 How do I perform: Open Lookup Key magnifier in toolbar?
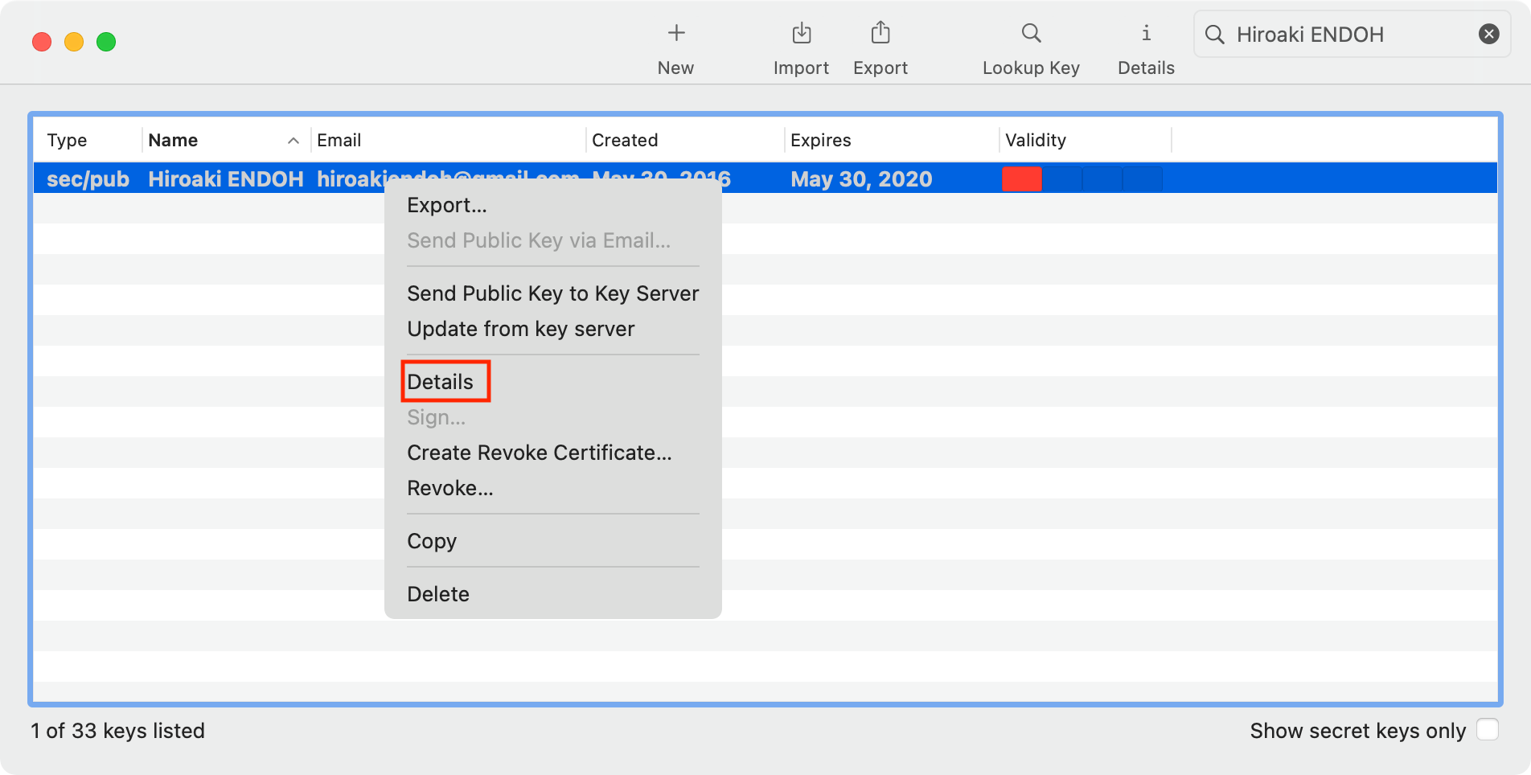1031,34
